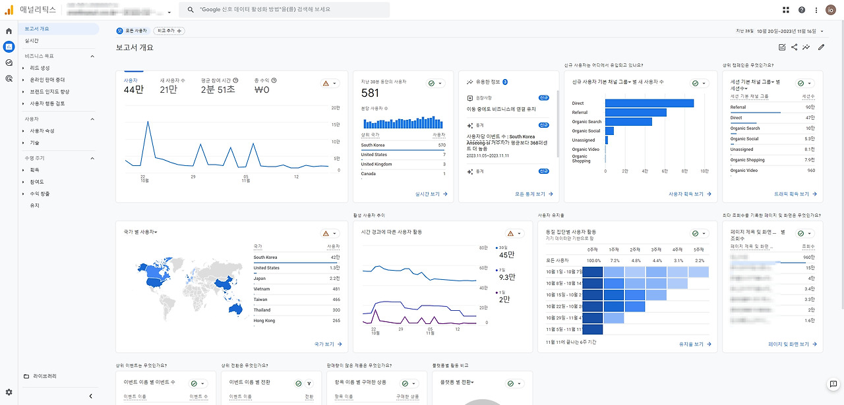Click the pencil customize report icon
This screenshot has height=405, width=844.
pos(821,47)
